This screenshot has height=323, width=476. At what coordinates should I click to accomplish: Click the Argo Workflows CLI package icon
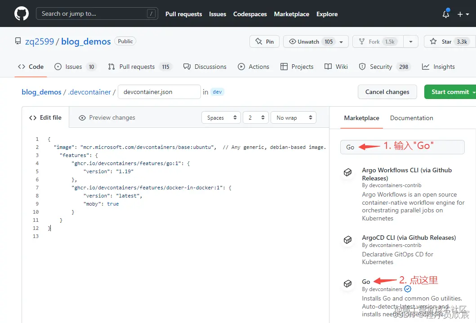[347, 172]
